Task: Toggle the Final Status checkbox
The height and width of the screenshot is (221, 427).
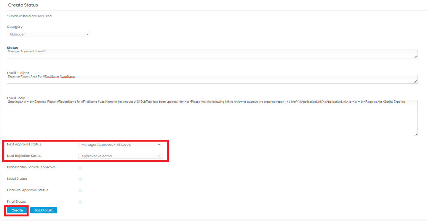Action: pyautogui.click(x=80, y=202)
